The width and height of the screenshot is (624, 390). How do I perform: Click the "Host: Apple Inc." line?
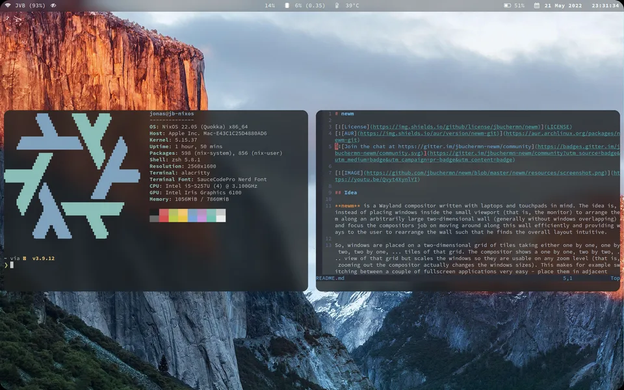[208, 133]
